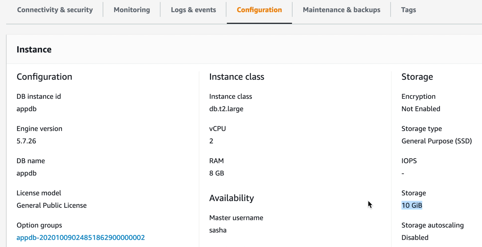Click the DB instance id value appdb
Image resolution: width=482 pixels, height=247 pixels.
coord(26,109)
